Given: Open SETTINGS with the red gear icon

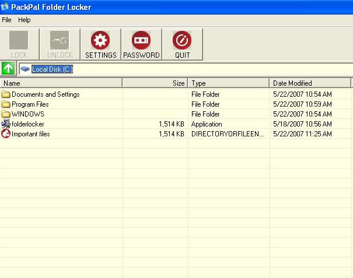Looking at the screenshot, I should pos(100,44).
